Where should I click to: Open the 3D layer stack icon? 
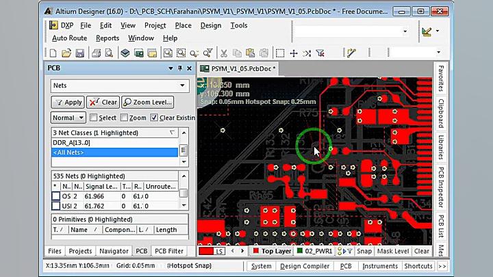point(125,53)
